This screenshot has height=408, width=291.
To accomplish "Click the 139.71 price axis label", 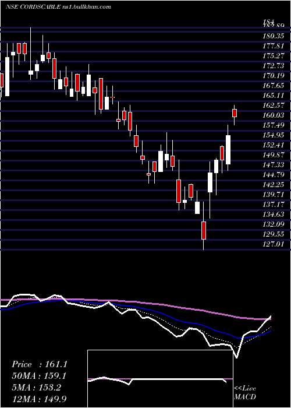I will [273, 194].
